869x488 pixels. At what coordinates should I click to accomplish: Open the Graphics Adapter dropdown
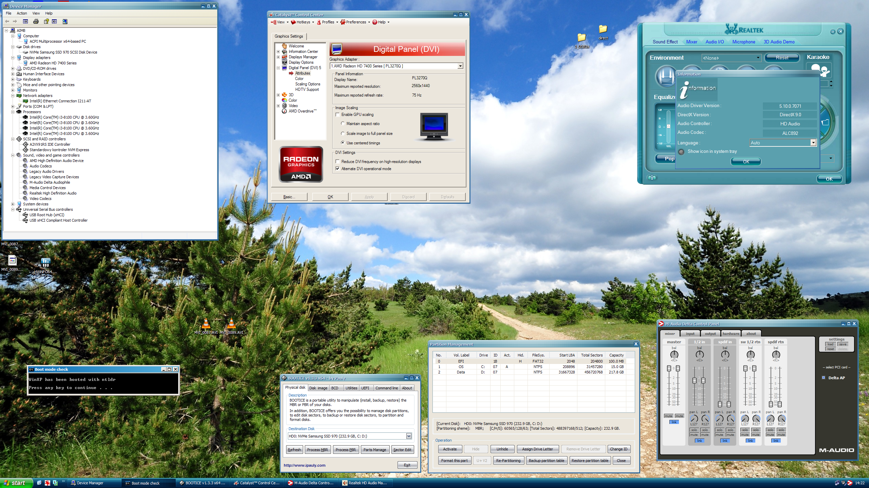460,66
